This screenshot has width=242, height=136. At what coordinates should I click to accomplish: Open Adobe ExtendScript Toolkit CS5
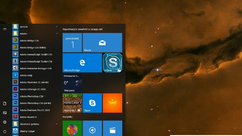coord(35,54)
